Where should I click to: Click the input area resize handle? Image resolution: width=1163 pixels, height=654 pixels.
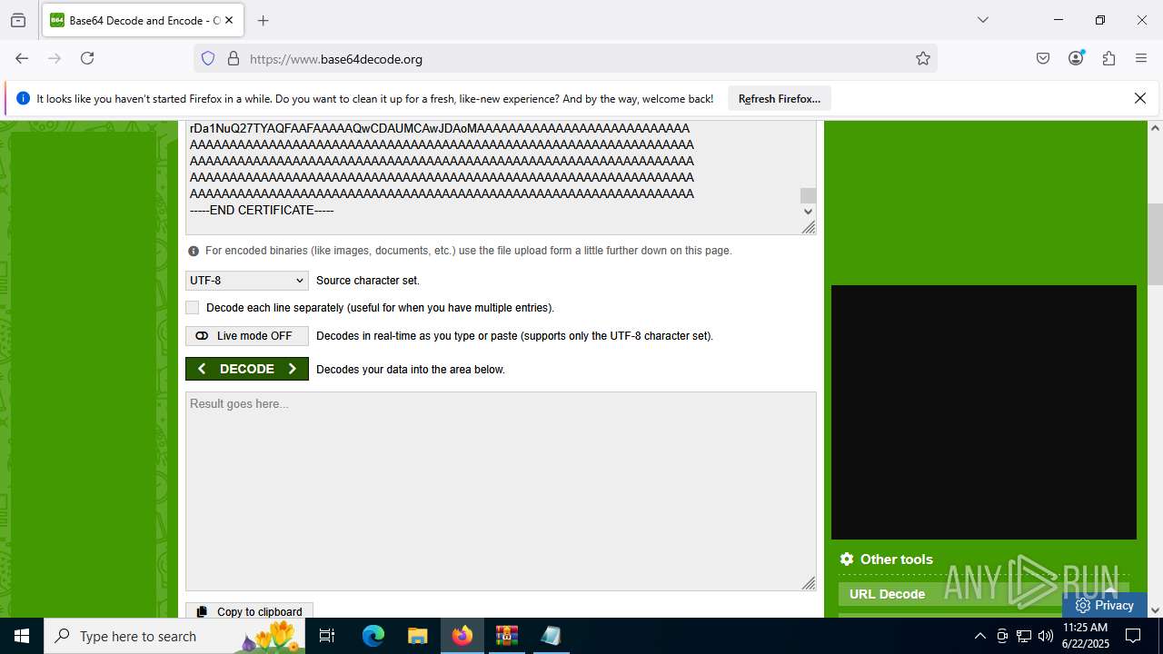click(809, 227)
